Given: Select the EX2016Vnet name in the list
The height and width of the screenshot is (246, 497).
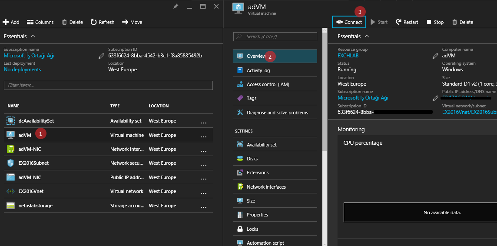Looking at the screenshot, I should coord(30,191).
